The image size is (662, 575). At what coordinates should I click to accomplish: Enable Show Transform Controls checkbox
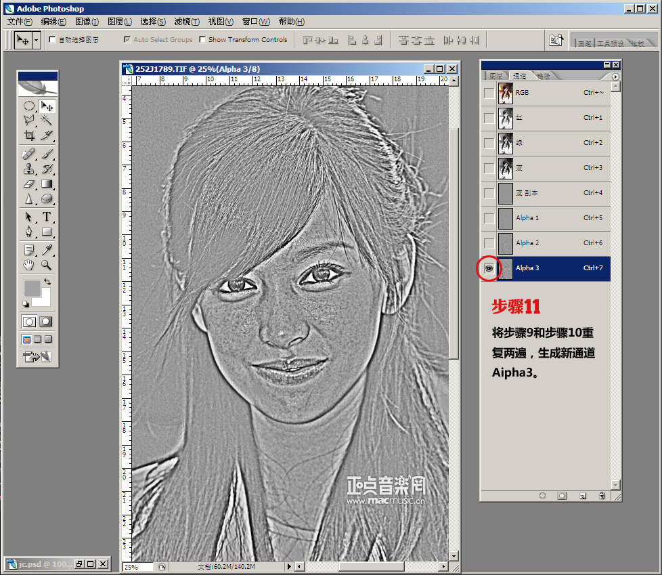pos(202,40)
